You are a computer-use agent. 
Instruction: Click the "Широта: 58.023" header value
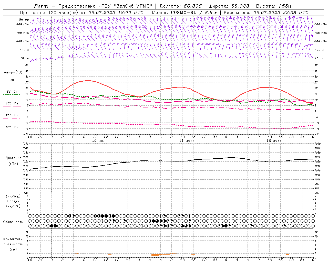click(229, 6)
